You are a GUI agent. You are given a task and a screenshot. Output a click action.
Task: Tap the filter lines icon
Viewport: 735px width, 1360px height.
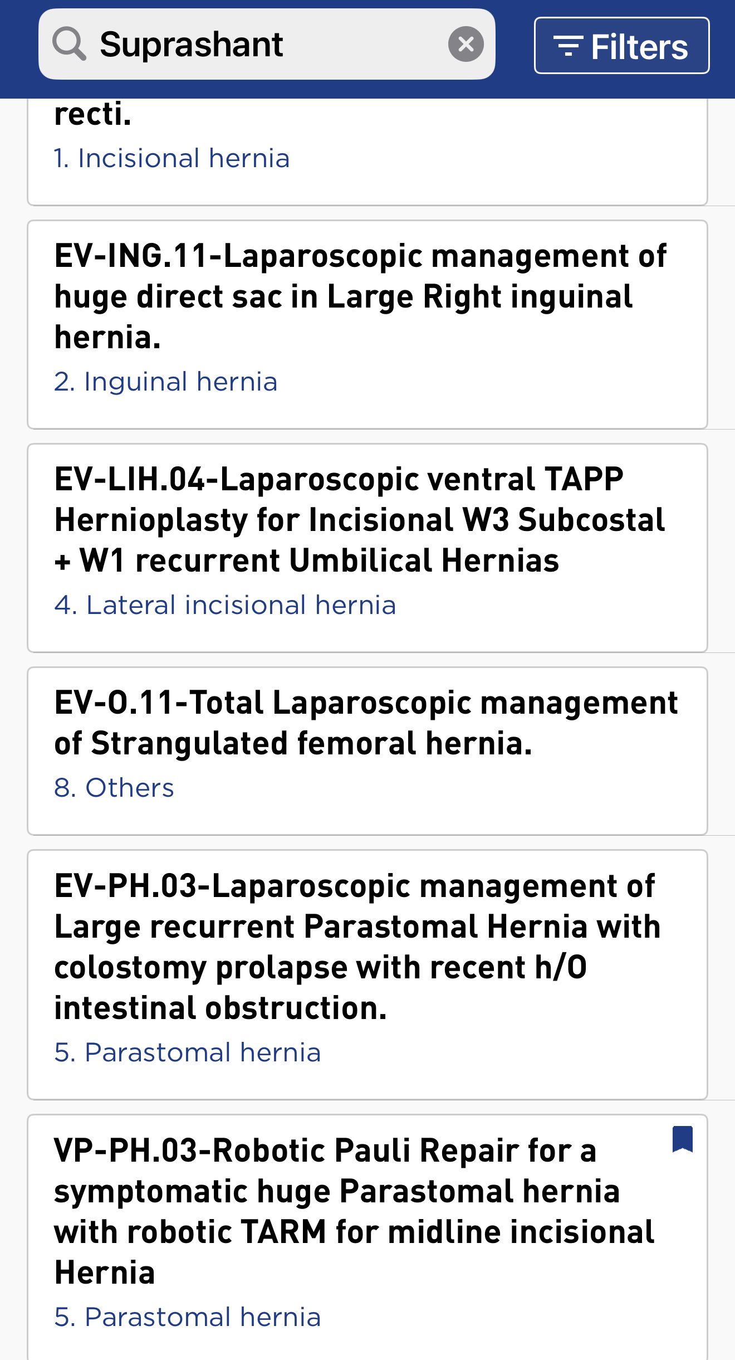(568, 46)
